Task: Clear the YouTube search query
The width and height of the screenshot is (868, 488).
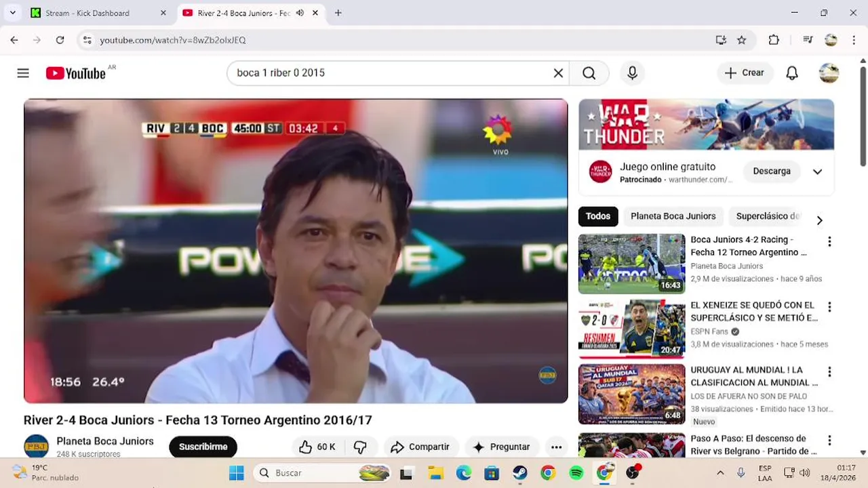Action: point(558,73)
